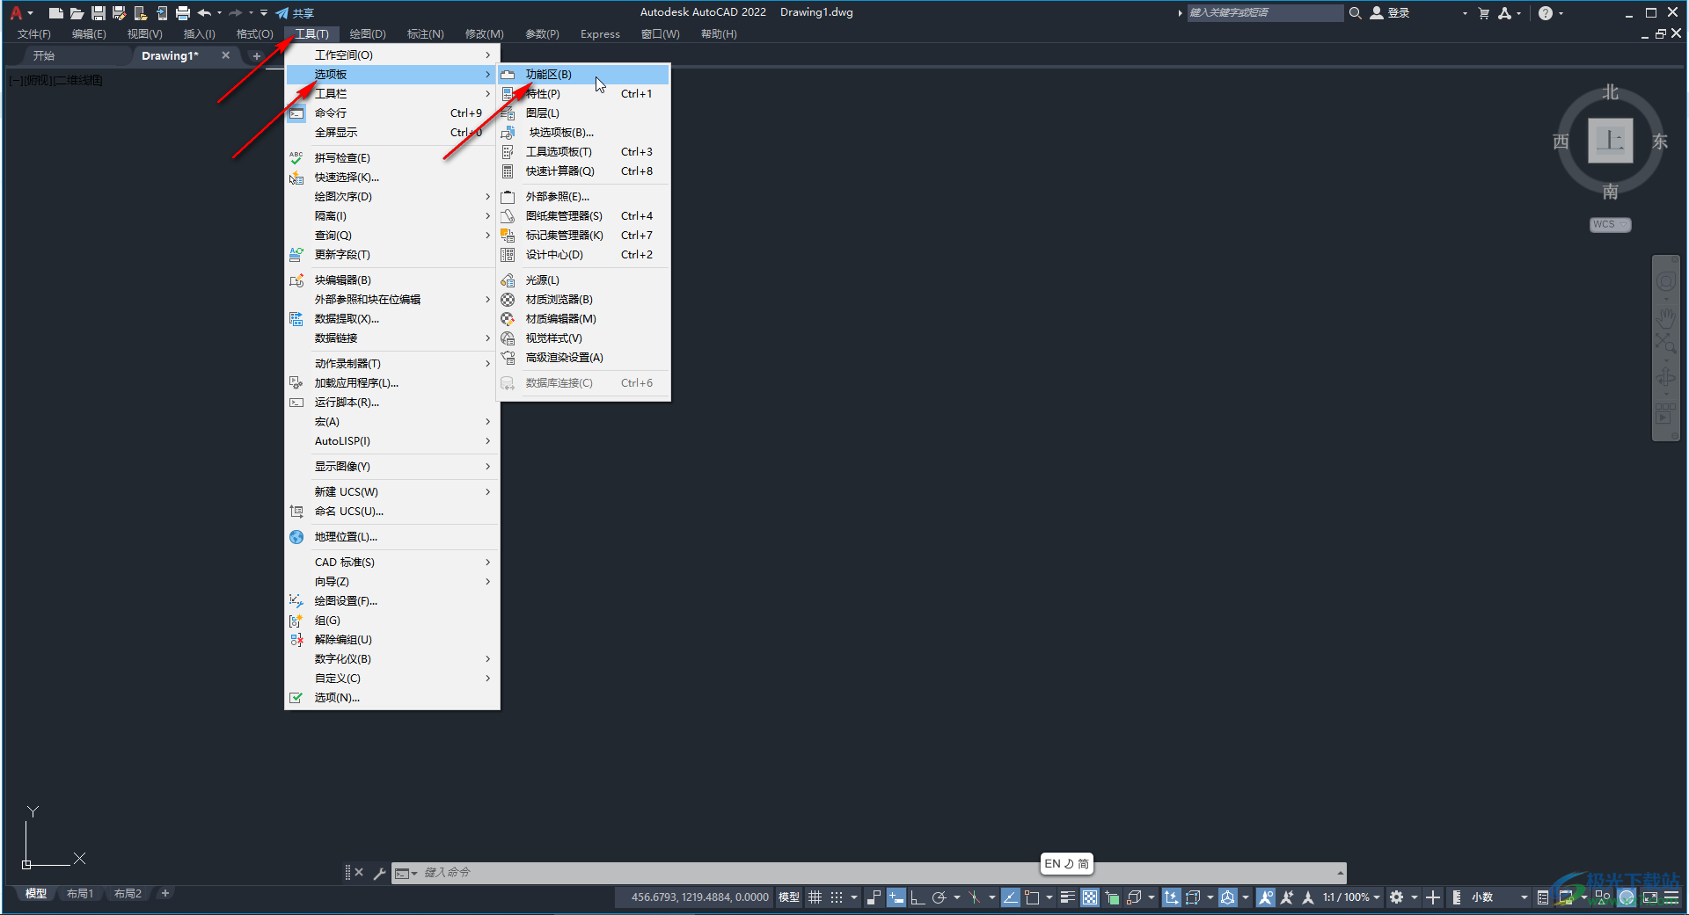This screenshot has width=1689, height=915.
Task: Click the Save icon in quick access toolbar
Action: coord(98,13)
